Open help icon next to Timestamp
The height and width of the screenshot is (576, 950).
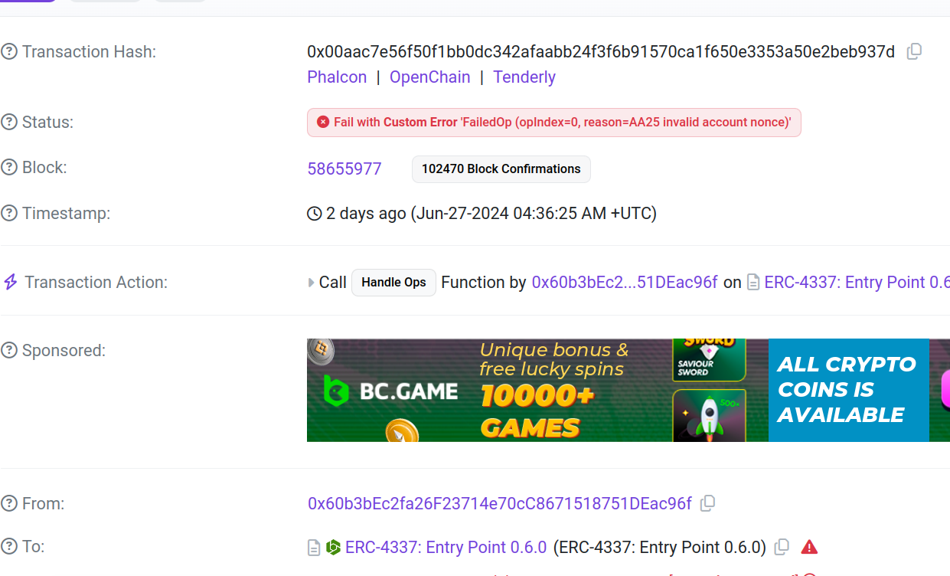[x=9, y=214]
